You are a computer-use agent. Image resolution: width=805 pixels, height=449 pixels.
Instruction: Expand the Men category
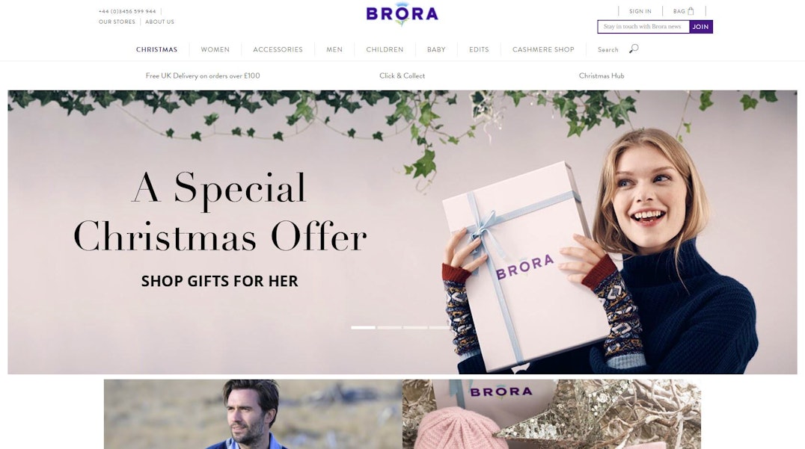(334, 50)
